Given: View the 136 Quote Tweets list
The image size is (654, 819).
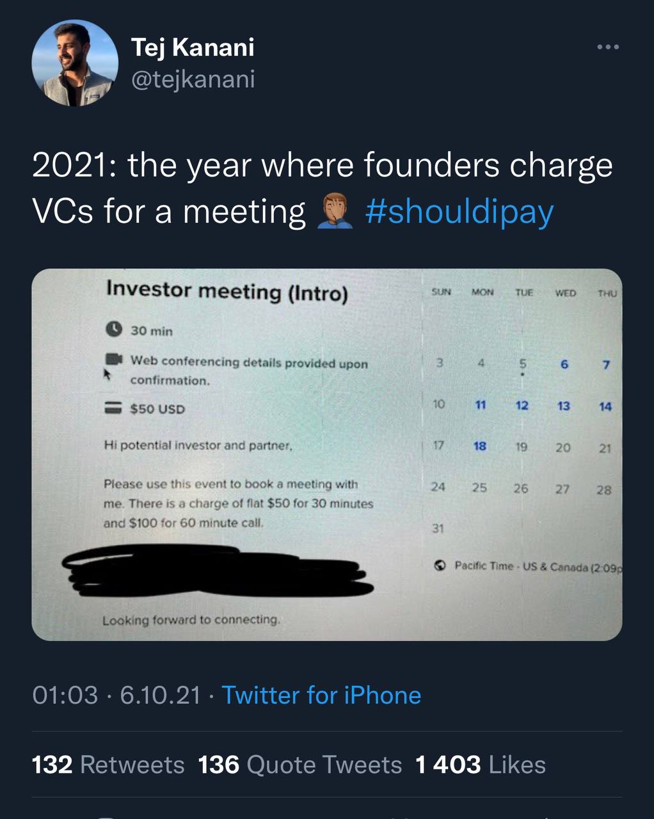Looking at the screenshot, I should (x=299, y=765).
